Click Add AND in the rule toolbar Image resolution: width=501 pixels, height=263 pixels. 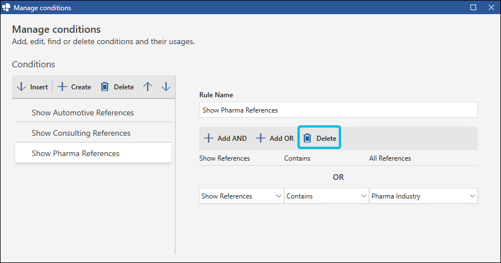click(225, 138)
